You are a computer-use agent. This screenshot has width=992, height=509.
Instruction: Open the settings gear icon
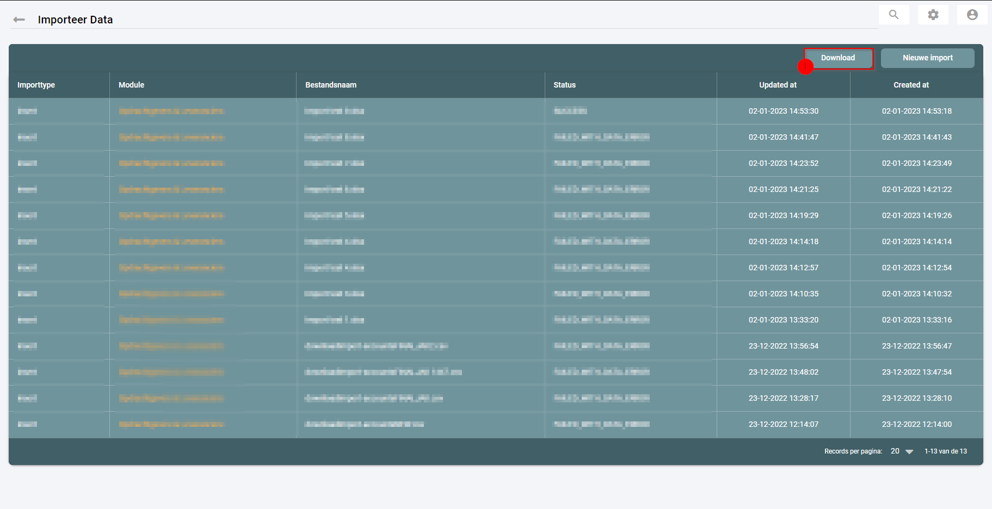(933, 15)
